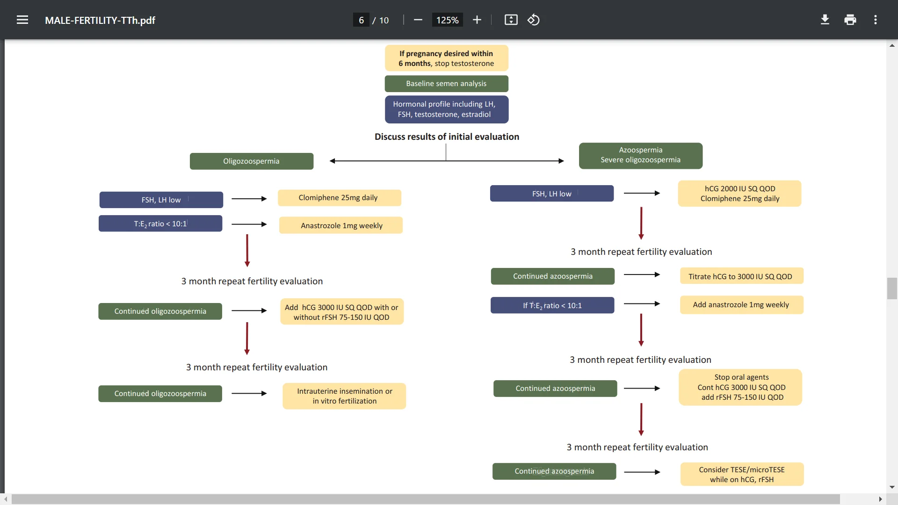Click the horizontal scrollbar right arrow
The width and height of the screenshot is (898, 505).
click(880, 499)
